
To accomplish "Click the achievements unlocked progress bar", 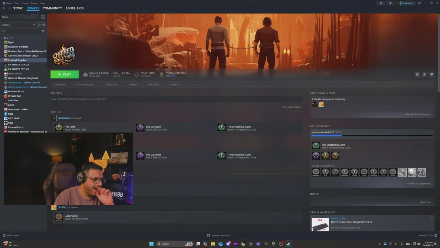I will click(x=372, y=136).
